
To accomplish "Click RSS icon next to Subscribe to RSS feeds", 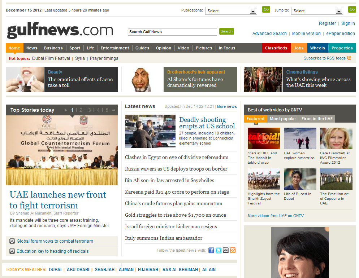I will (349, 58).
